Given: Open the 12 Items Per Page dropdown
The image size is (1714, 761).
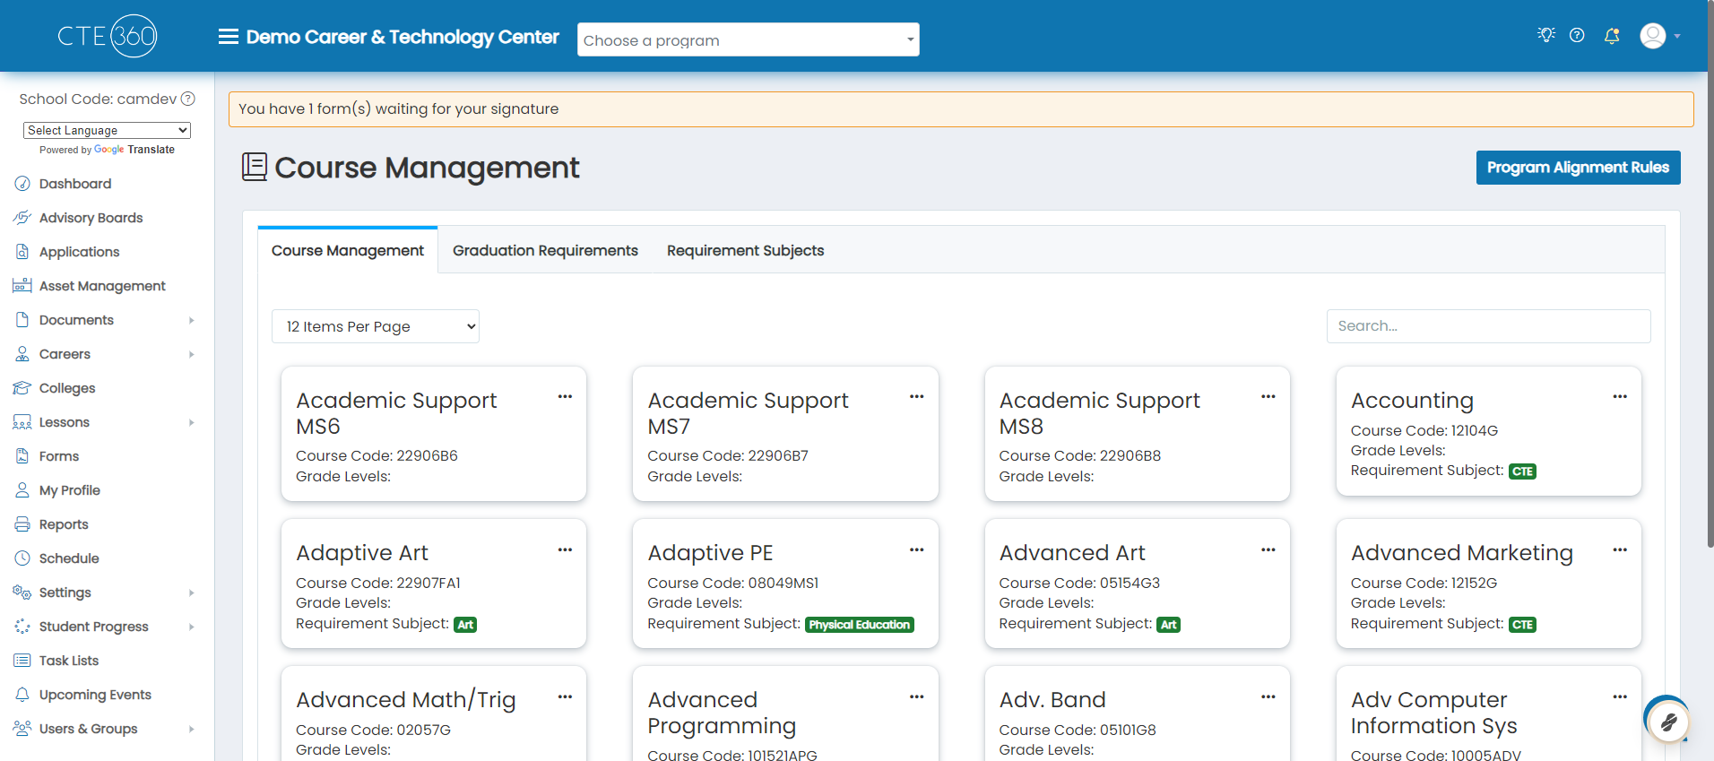Looking at the screenshot, I should (x=376, y=326).
